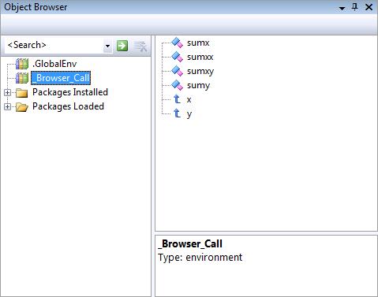The width and height of the screenshot is (378, 297).
Task: Click the x variable icon
Action: [177, 99]
